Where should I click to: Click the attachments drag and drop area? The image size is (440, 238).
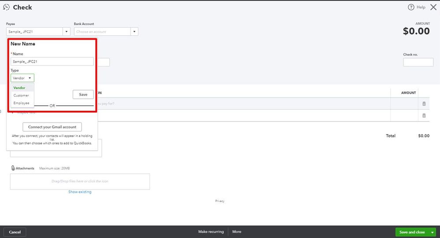80,181
